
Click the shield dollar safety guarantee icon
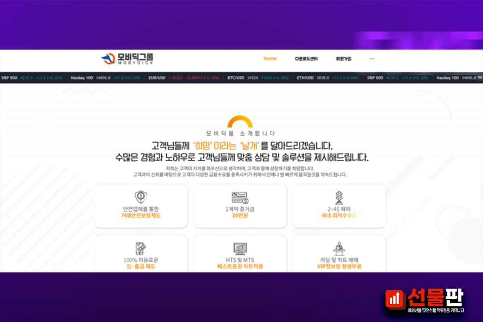141,197
